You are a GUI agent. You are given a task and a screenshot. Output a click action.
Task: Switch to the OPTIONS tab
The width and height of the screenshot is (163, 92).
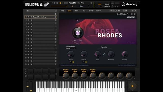click(x=99, y=11)
